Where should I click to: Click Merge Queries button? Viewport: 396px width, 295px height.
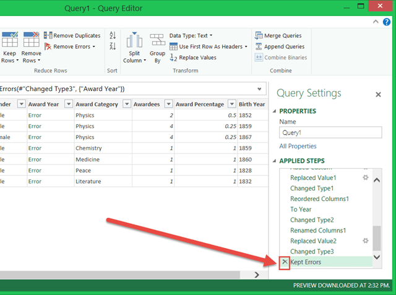pyautogui.click(x=280, y=36)
